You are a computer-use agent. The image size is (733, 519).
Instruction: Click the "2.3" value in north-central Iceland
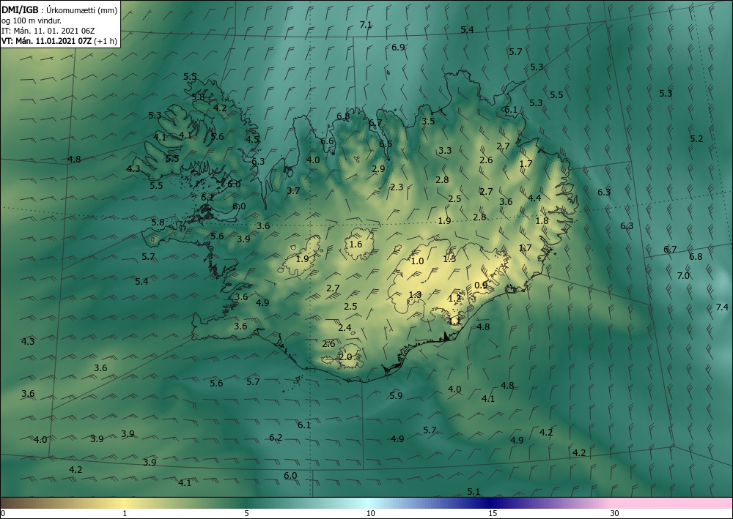click(x=397, y=187)
